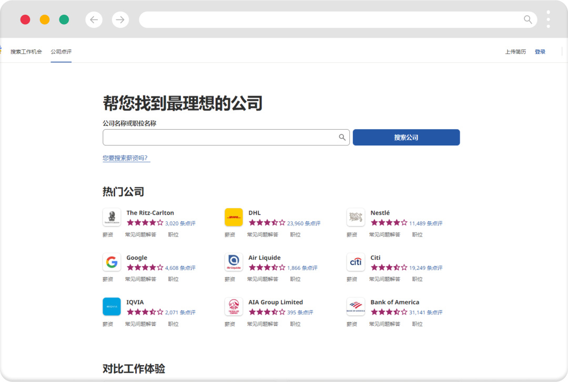Select the 公司点评 tab

coord(61,51)
